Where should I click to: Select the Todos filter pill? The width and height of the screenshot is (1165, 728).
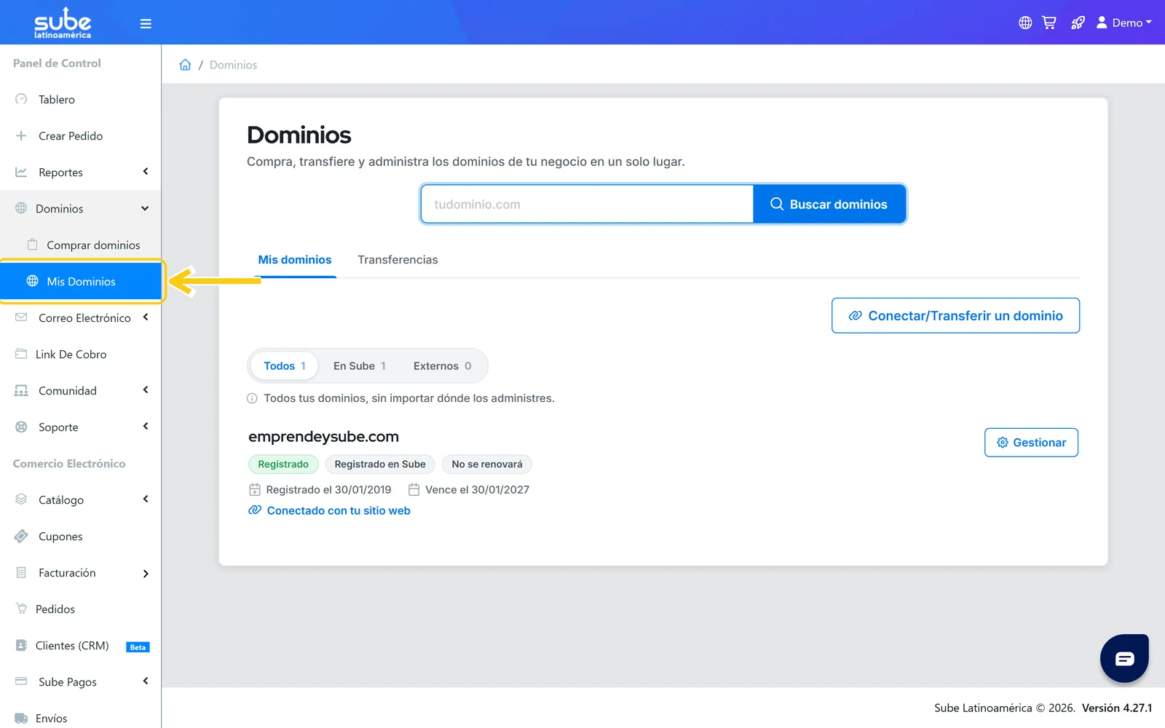284,365
